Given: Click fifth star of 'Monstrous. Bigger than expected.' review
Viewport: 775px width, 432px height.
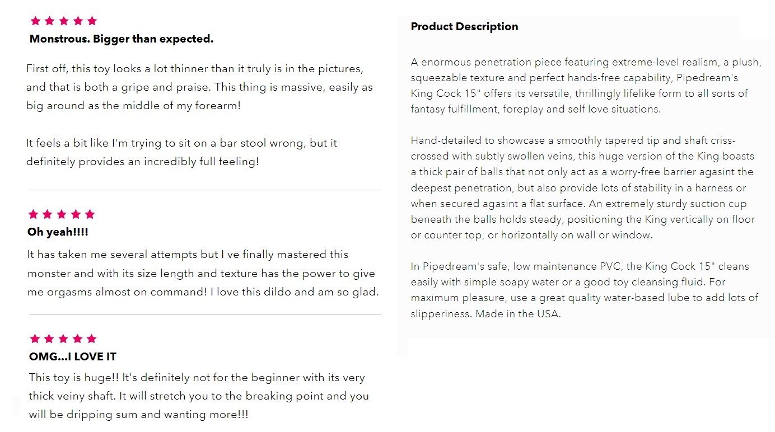Looking at the screenshot, I should [92, 21].
